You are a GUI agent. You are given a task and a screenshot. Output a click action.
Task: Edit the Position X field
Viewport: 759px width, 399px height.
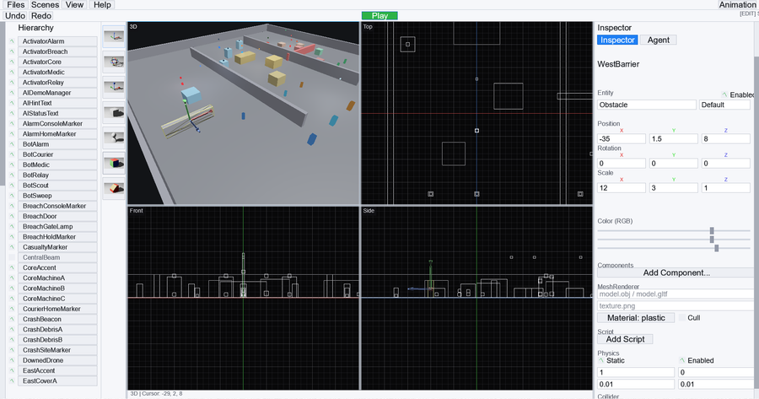point(622,138)
